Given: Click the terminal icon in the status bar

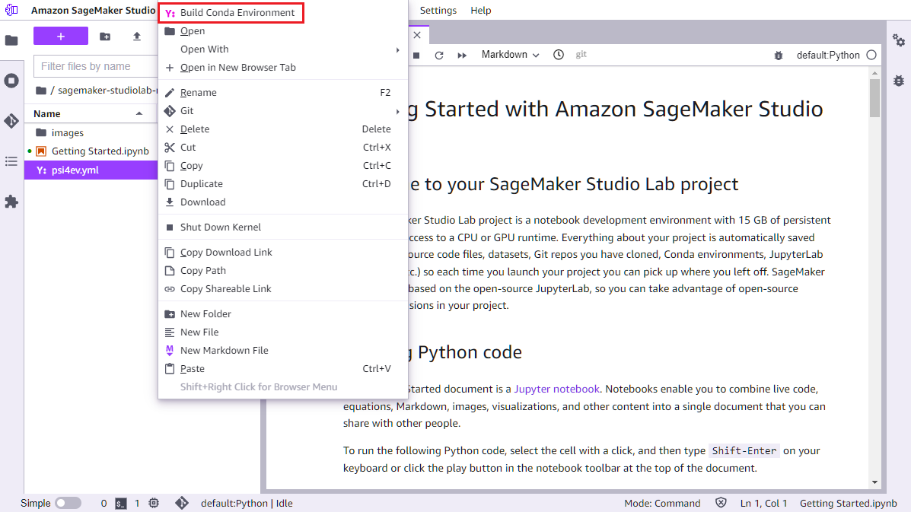Looking at the screenshot, I should (119, 503).
